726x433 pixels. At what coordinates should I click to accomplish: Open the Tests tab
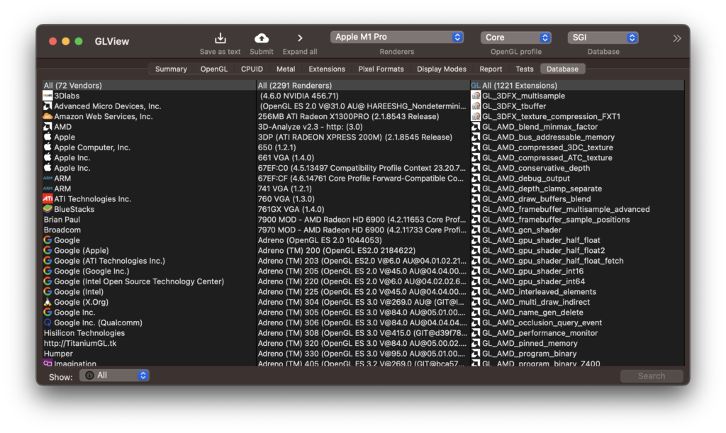(x=525, y=69)
